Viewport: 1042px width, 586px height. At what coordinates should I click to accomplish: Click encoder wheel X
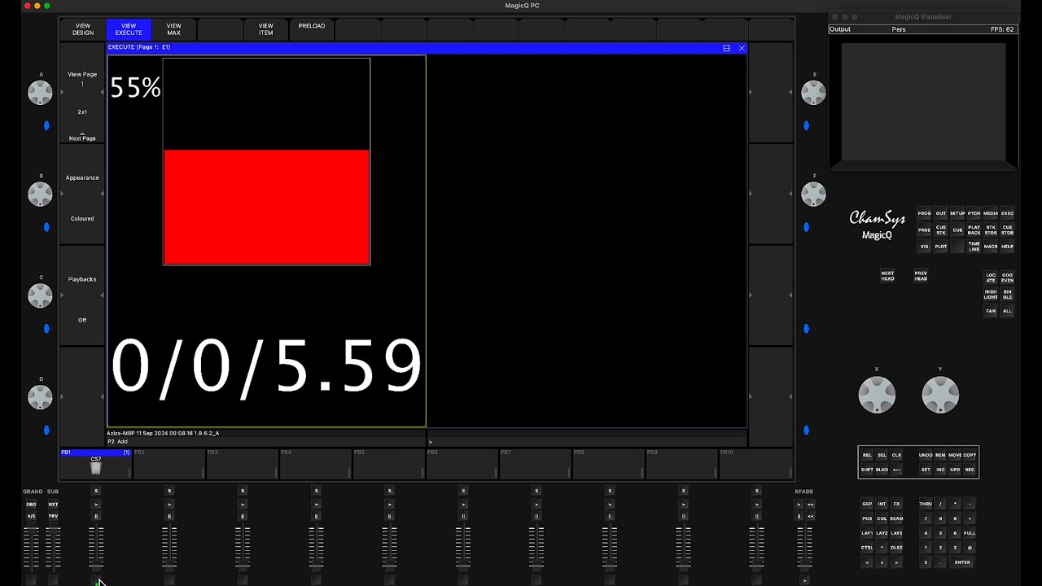click(x=877, y=395)
